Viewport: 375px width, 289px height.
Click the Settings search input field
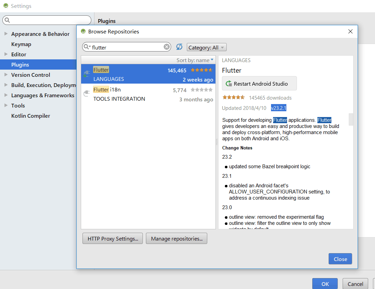point(47,20)
